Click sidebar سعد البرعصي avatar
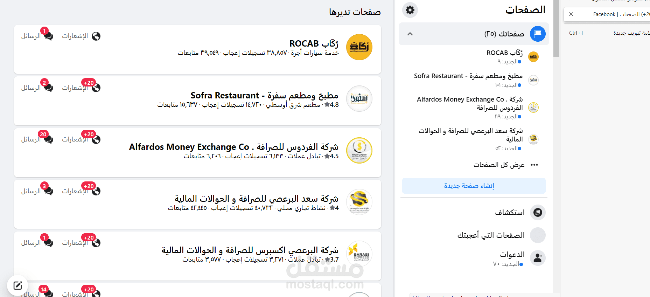The width and height of the screenshot is (650, 297). pyautogui.click(x=533, y=139)
